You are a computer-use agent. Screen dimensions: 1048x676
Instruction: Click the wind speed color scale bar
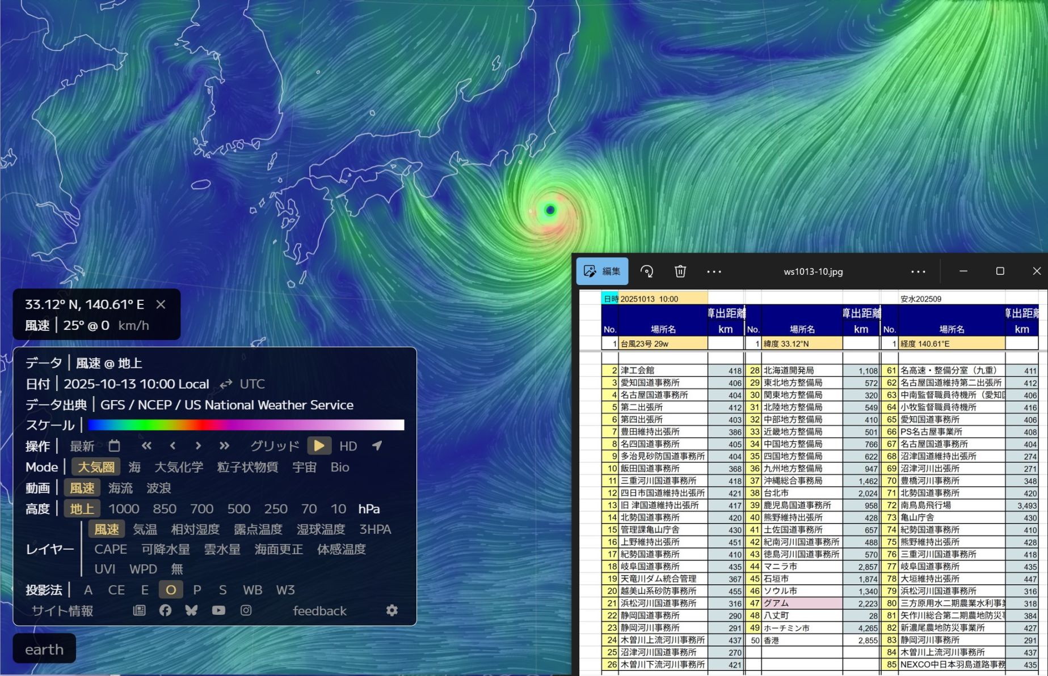[x=246, y=425]
